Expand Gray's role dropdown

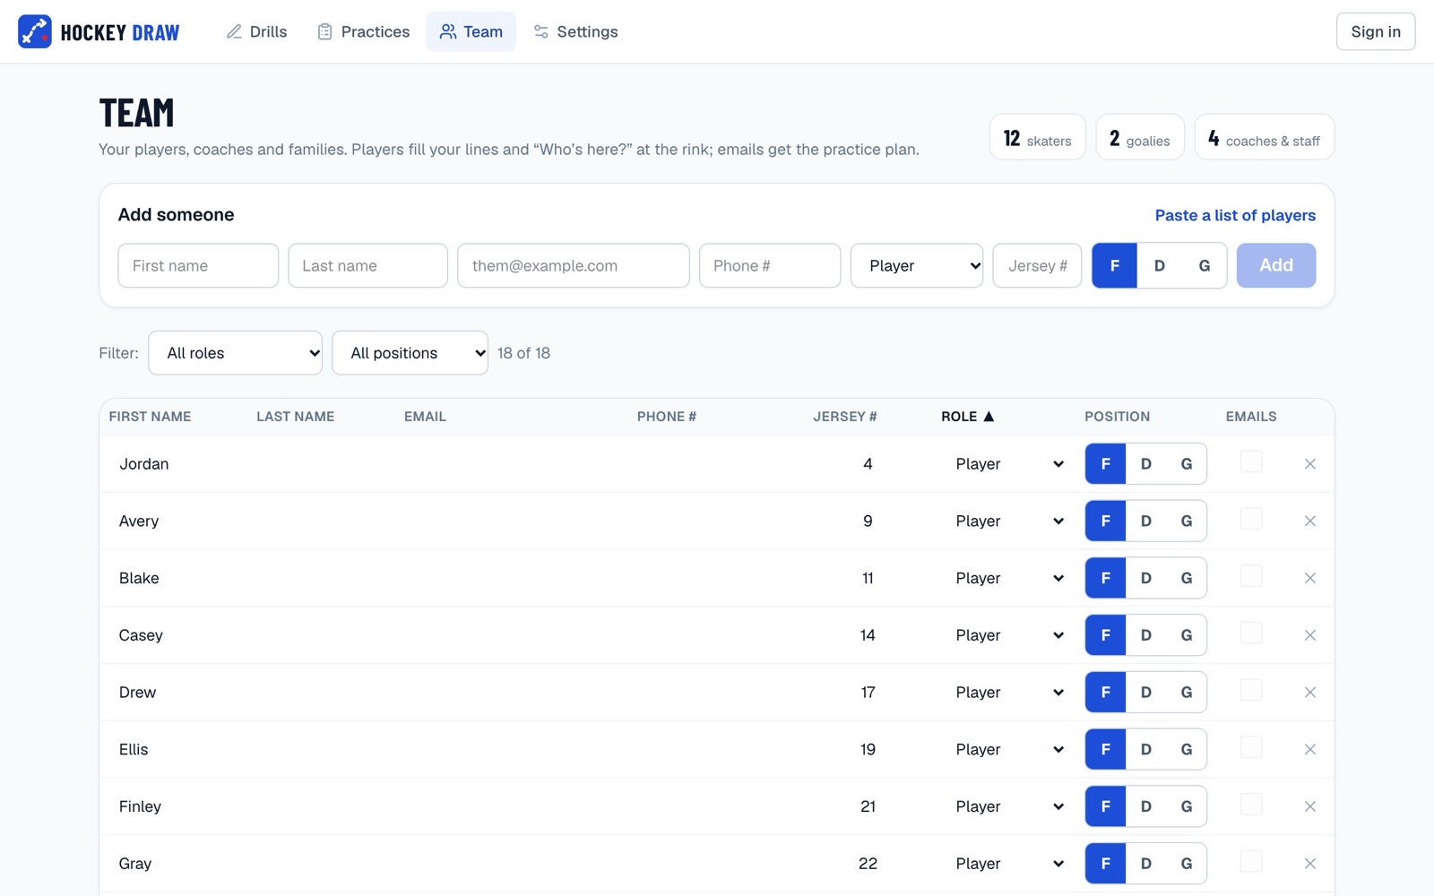pyautogui.click(x=1007, y=864)
